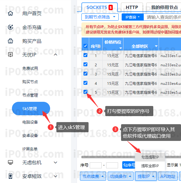Image resolution: width=181 pixels, height=183 pixels.
Task: Open the 到期节点筛选 dropdown
Action: point(100,17)
